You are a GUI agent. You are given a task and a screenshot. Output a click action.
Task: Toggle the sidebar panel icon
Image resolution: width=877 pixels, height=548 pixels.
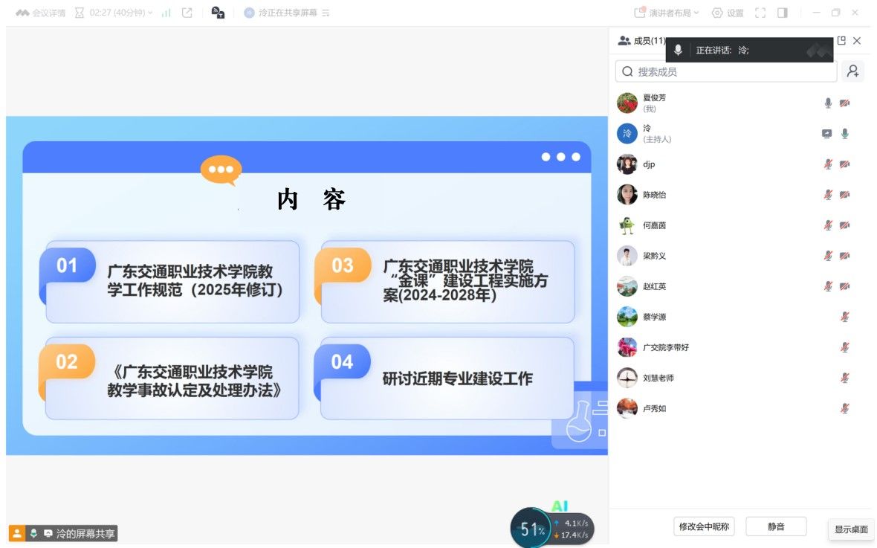click(x=782, y=13)
